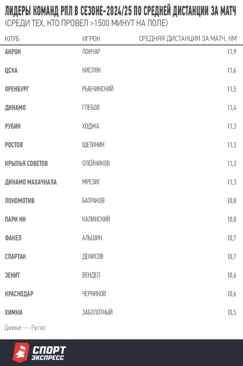
Task: Select the ОРЕНБУРГ club name
Action: (17, 89)
